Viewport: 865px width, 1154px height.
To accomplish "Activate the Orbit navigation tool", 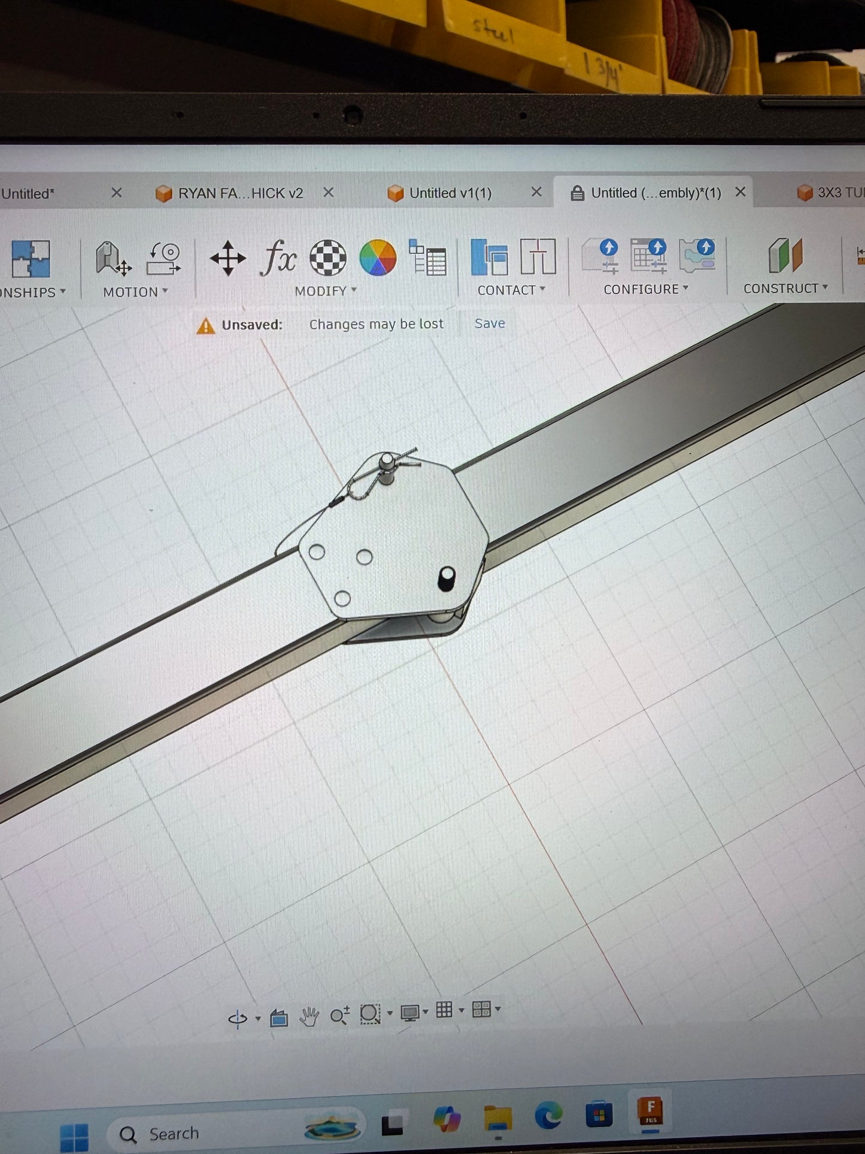I will pyautogui.click(x=238, y=1018).
